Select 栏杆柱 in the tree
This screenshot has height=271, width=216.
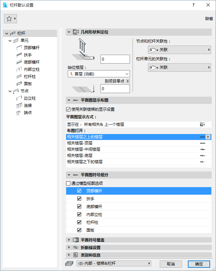[30, 77]
